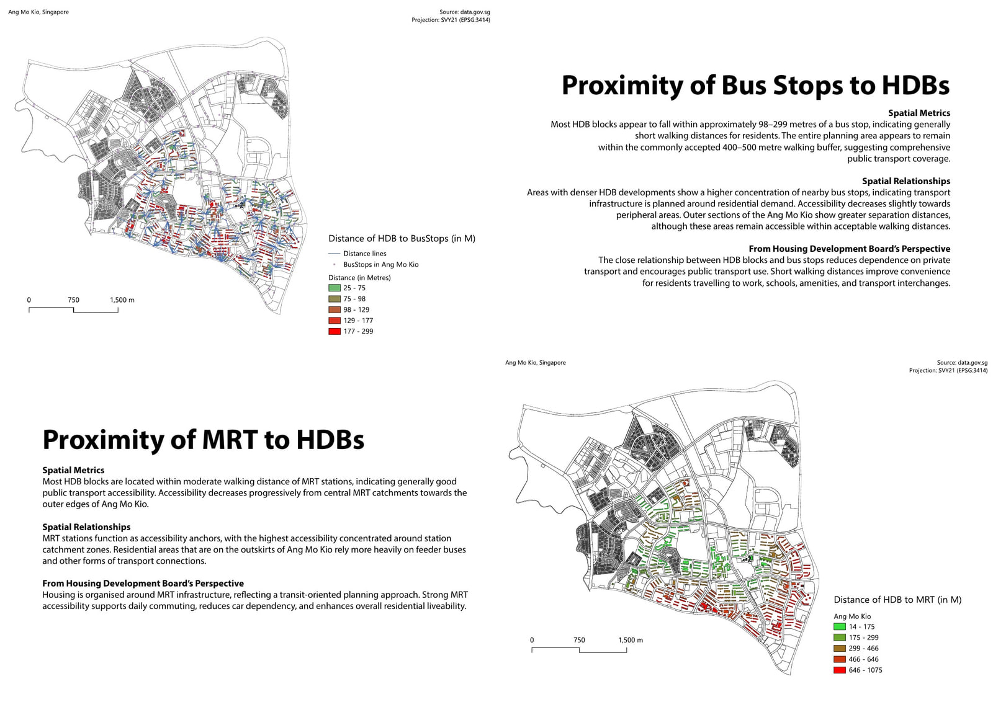Click 'Source: data.gov.sg' above the MRT map
This screenshot has width=993, height=702.
[962, 363]
